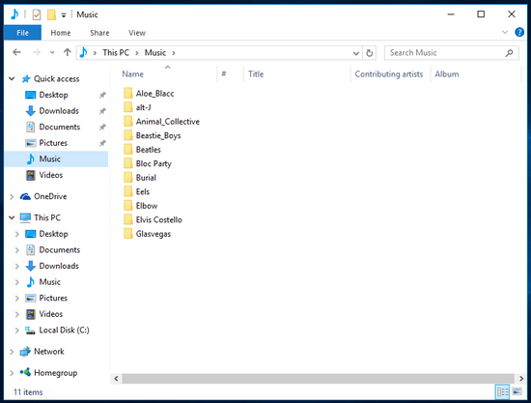The height and width of the screenshot is (403, 531).
Task: Click This PC in the address bar
Action: (116, 52)
